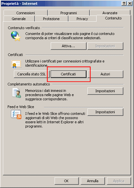The image size is (134, 188).
Task: Click the question mark help button
Action: coord(124,4)
